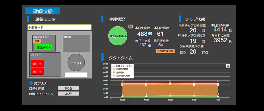Select the 目標タクトタイム 36秒 field
This screenshot has width=264, height=111.
pyautogui.click(x=68, y=94)
